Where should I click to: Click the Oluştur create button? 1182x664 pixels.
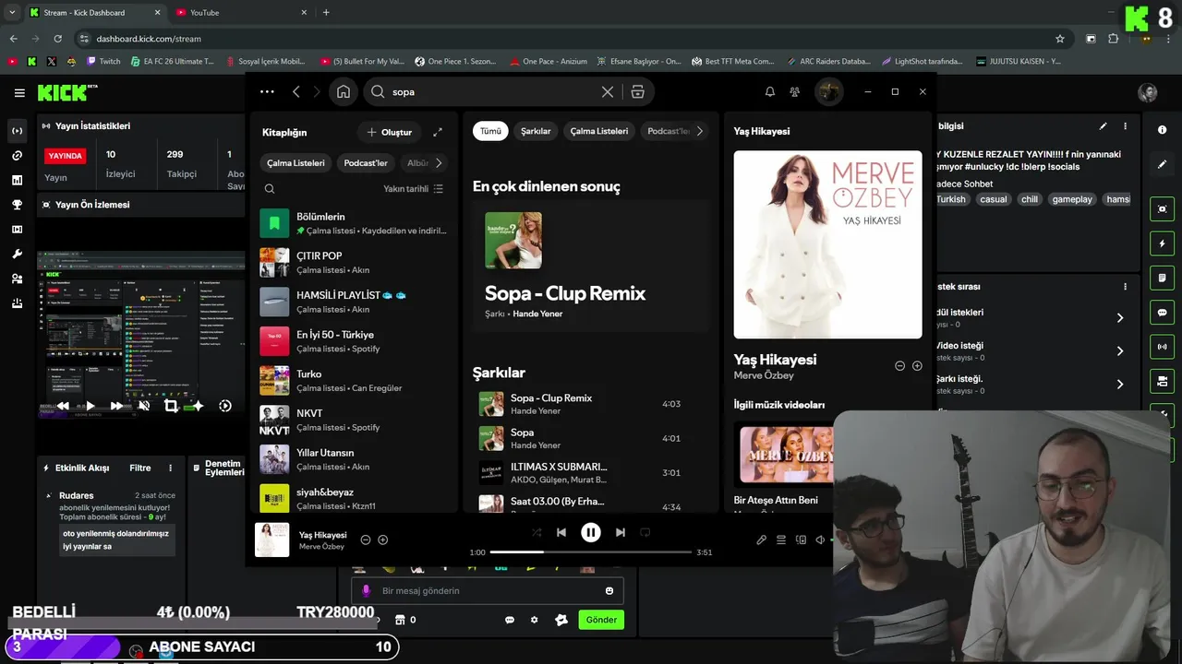[x=389, y=132]
